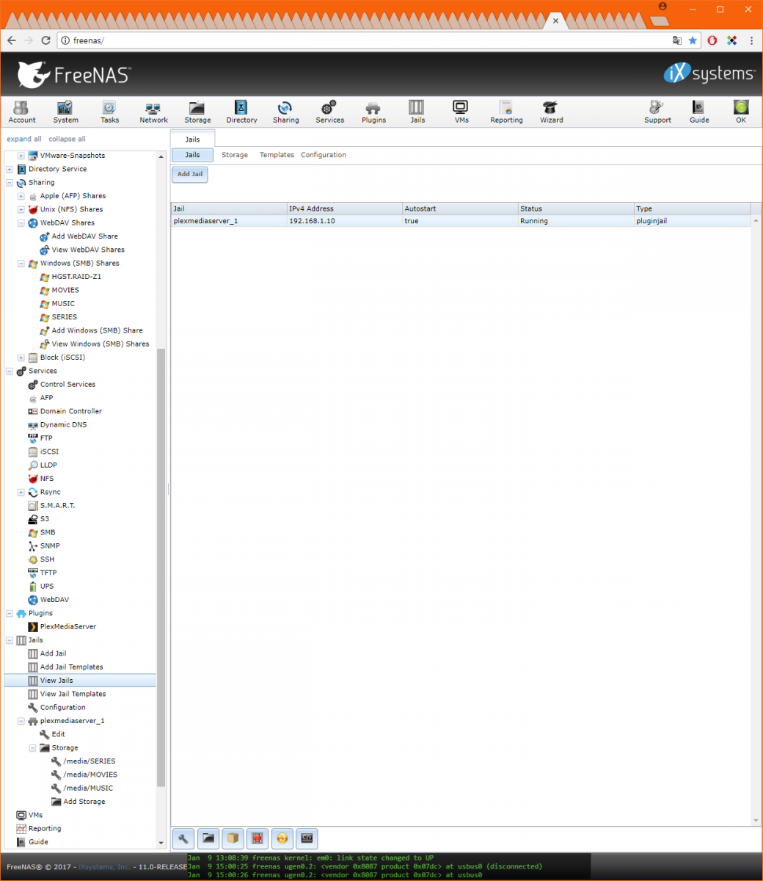The width and height of the screenshot is (763, 881).
Task: Click the browser address bar showing freenas/
Action: tap(367, 40)
